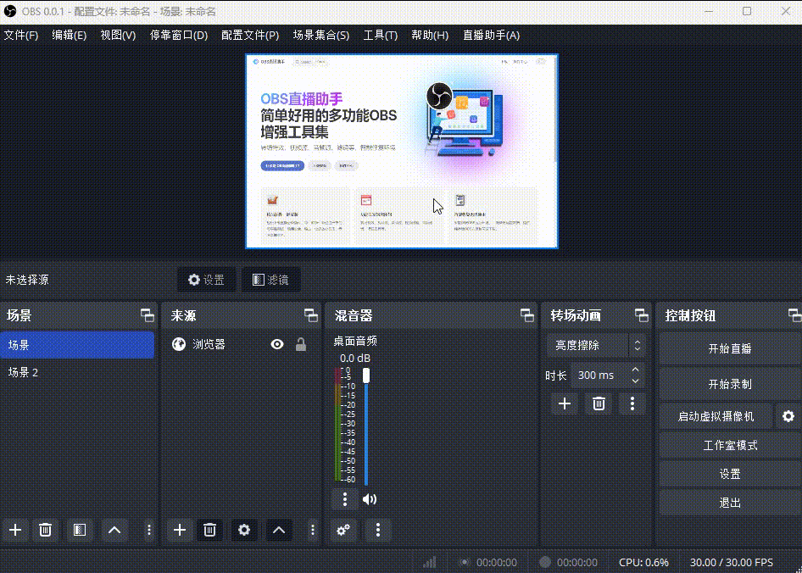Open scene filters icon
Image resolution: width=802 pixels, height=573 pixels.
(x=80, y=530)
